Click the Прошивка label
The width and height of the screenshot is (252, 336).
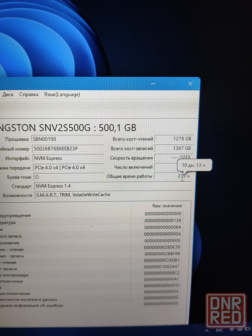17,139
